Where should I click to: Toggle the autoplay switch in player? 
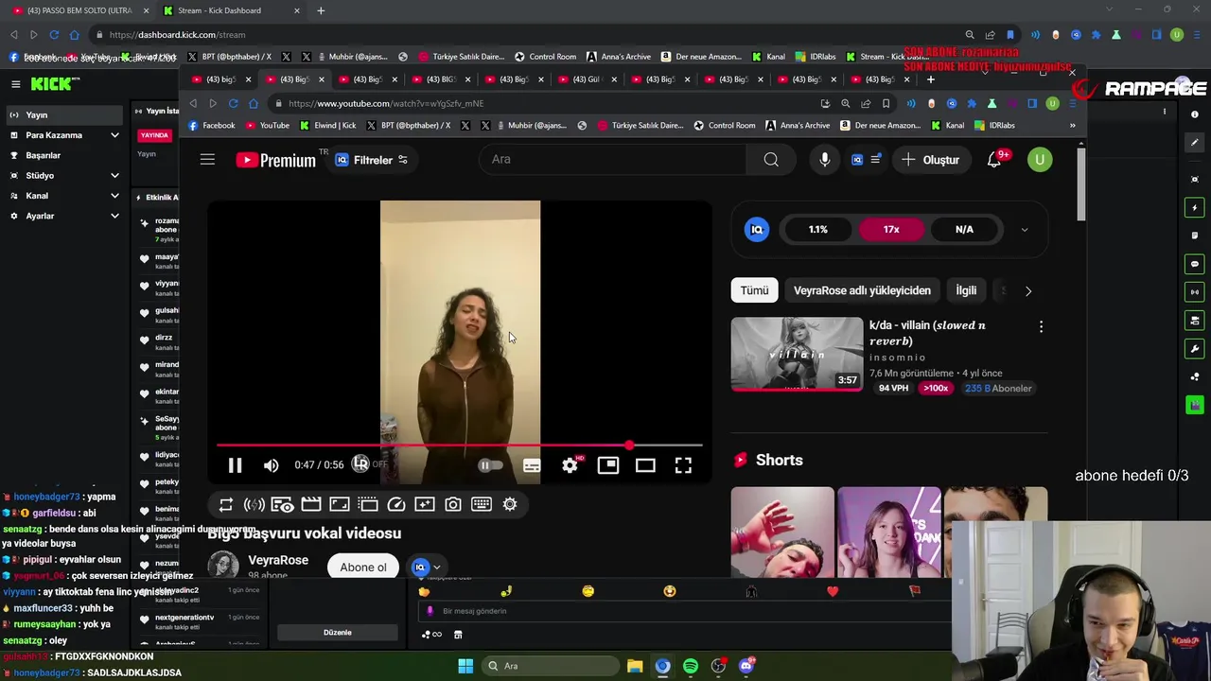pos(489,465)
